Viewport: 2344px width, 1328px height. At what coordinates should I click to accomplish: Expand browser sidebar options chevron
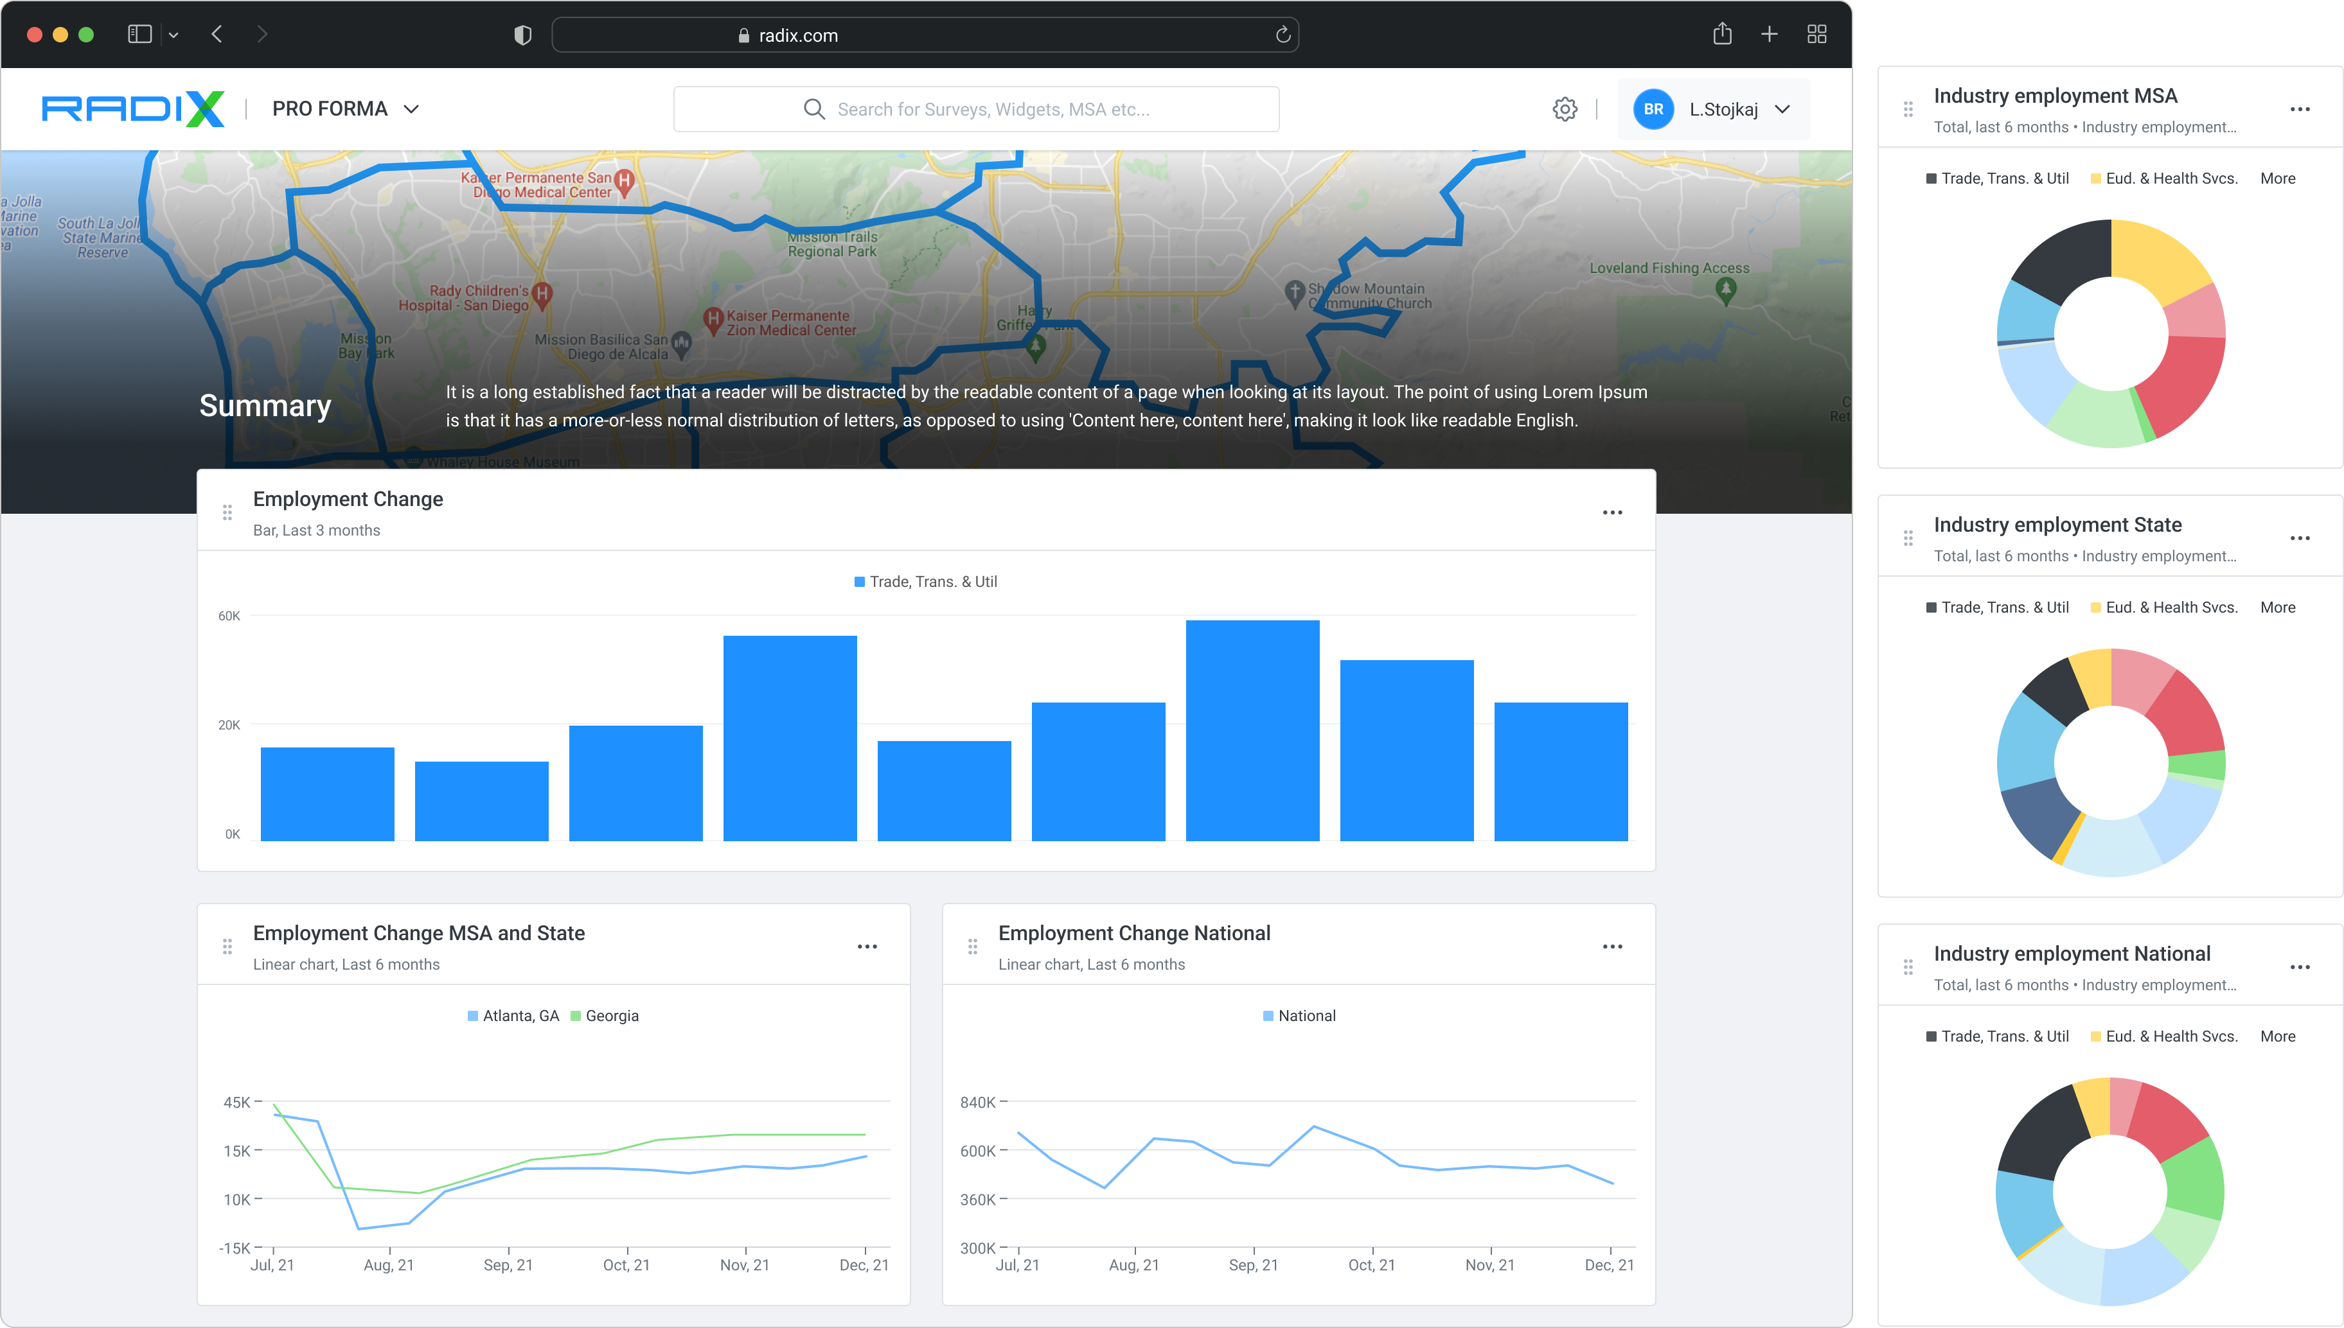tap(173, 35)
